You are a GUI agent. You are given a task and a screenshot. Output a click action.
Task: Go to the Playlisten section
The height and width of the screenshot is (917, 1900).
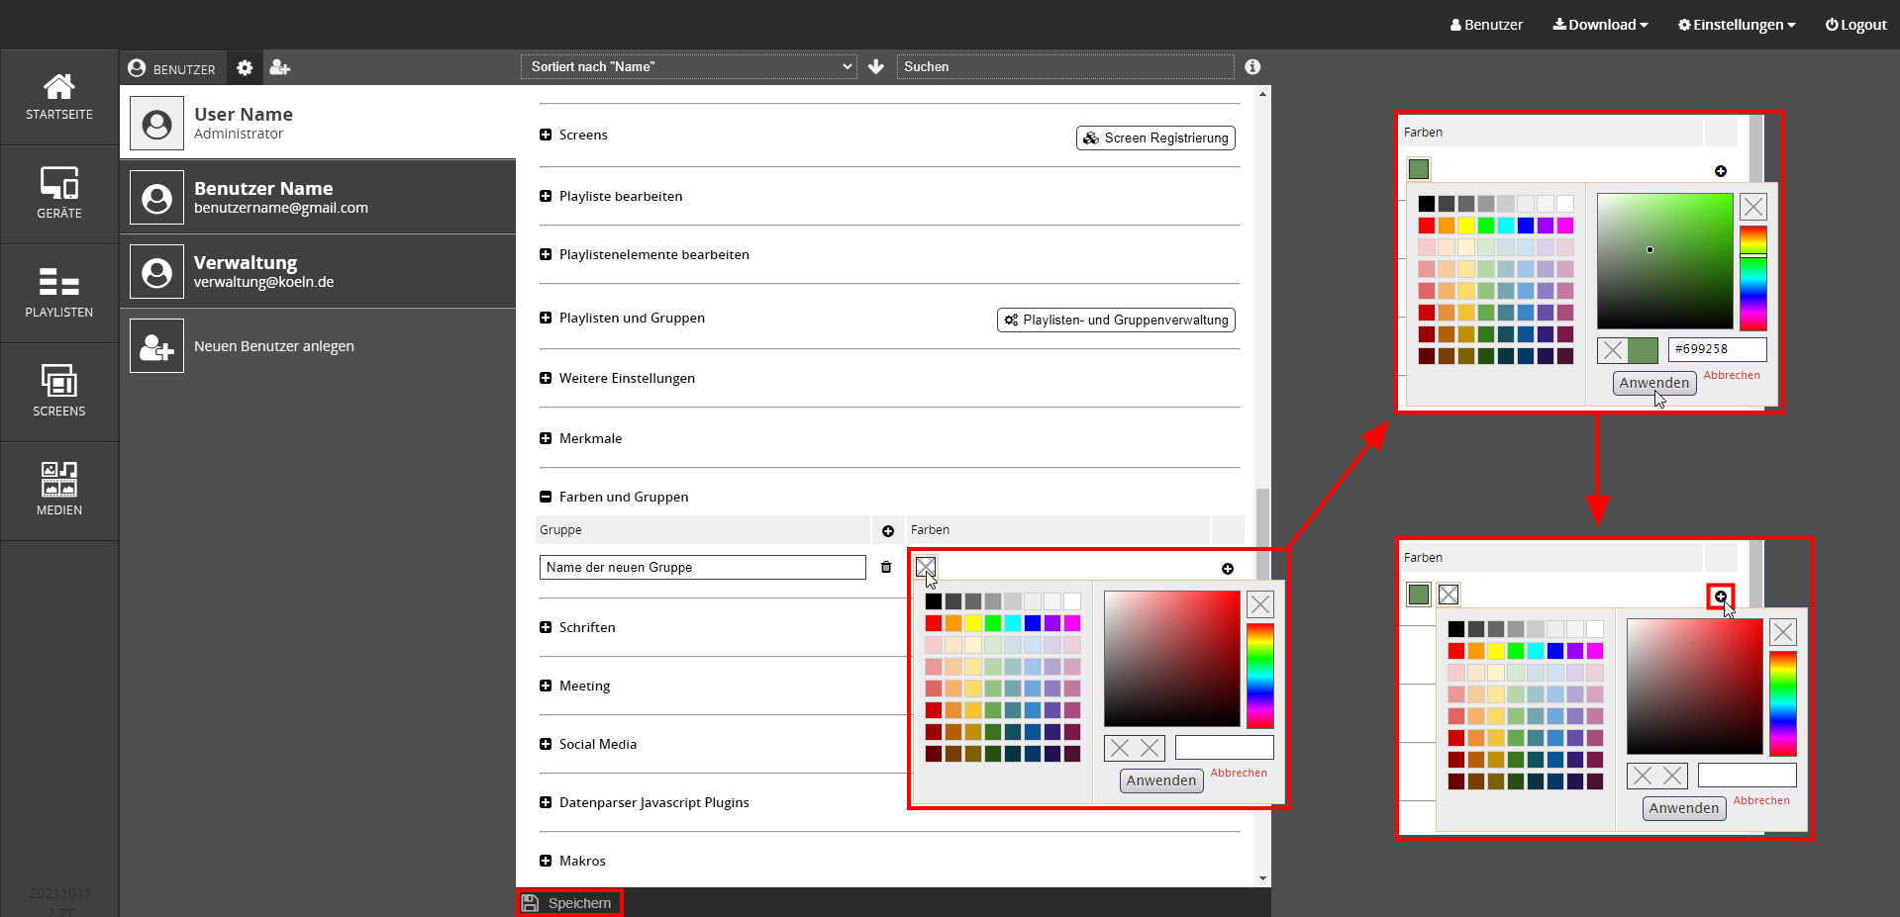click(59, 293)
